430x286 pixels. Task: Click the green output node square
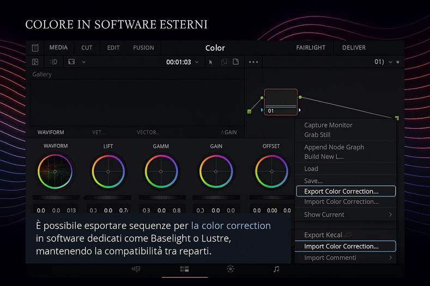click(397, 118)
